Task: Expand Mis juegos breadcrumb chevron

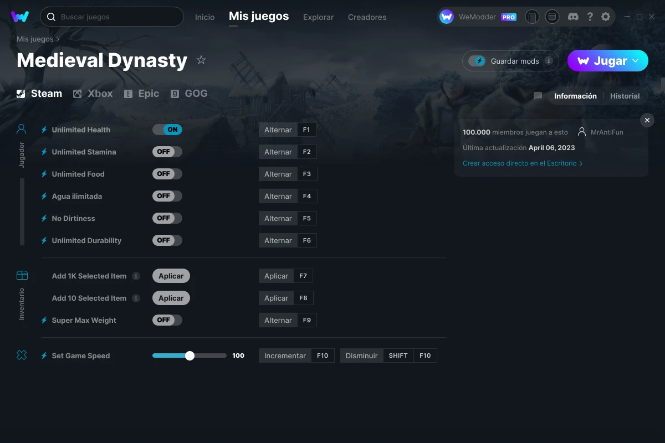Action: [x=58, y=39]
